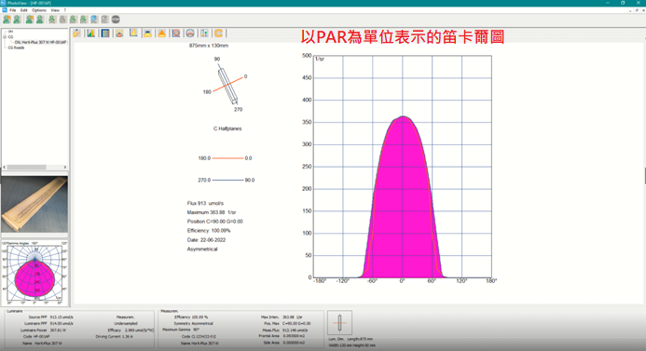The width and height of the screenshot is (646, 351).
Task: Select the CG Roads tree item
Action: [16, 47]
